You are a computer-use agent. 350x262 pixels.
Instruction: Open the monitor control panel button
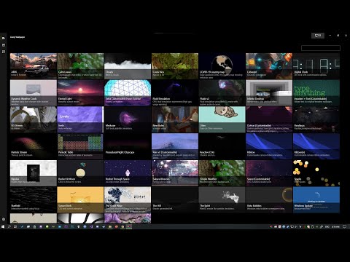(x=318, y=36)
